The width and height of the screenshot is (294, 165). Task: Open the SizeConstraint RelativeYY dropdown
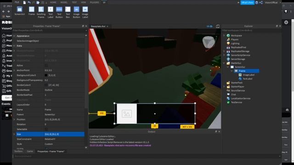coord(64,139)
